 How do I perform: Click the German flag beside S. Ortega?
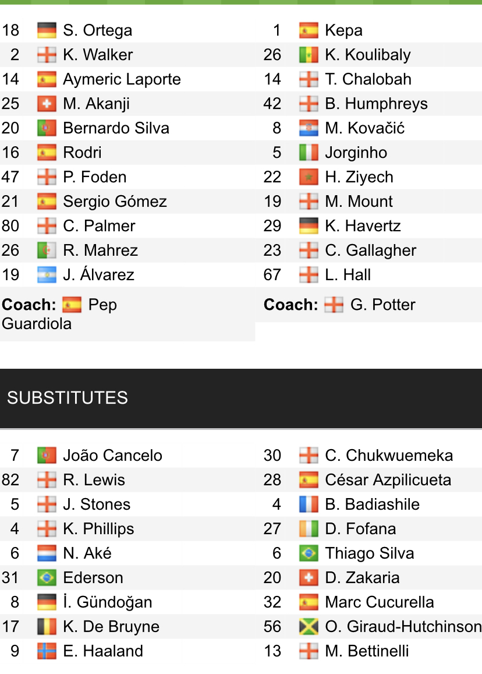(47, 30)
